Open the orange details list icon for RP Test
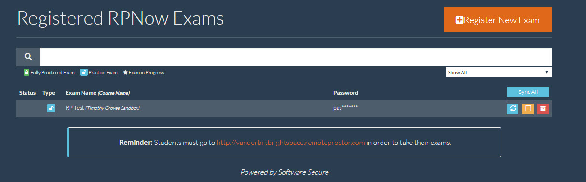Image resolution: width=586 pixels, height=182 pixels. (x=528, y=108)
